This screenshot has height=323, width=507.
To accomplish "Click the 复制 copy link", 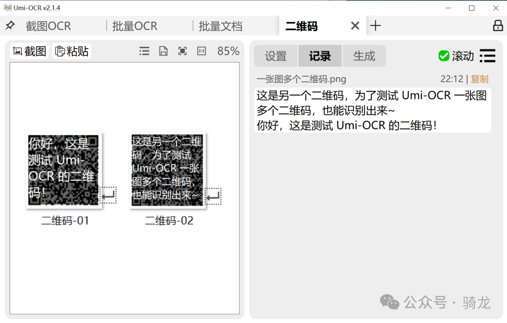I will point(479,79).
